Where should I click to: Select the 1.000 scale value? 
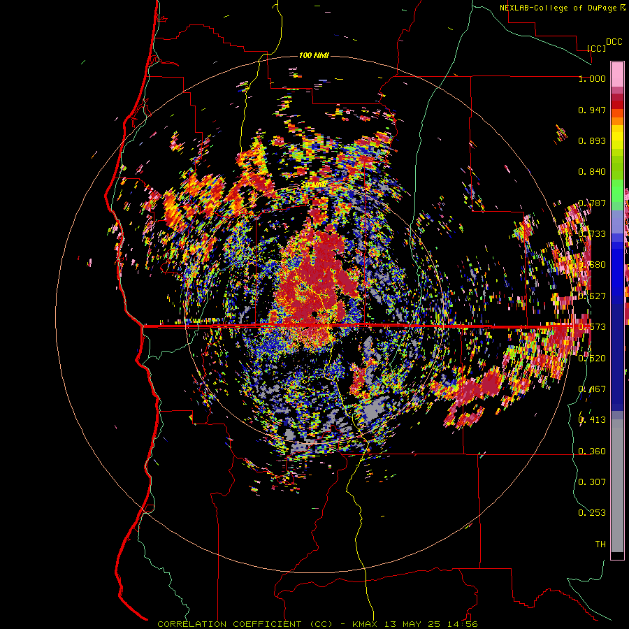(592, 78)
